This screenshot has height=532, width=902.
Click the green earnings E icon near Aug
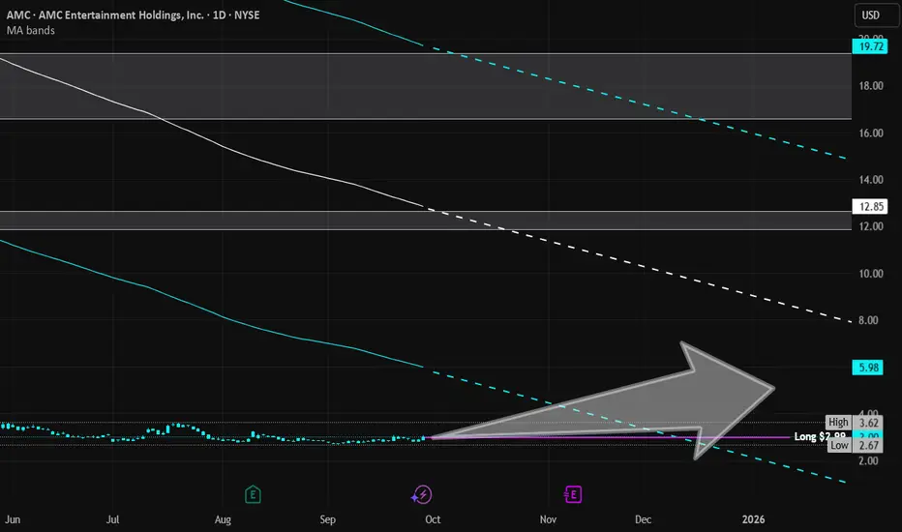coord(253,494)
